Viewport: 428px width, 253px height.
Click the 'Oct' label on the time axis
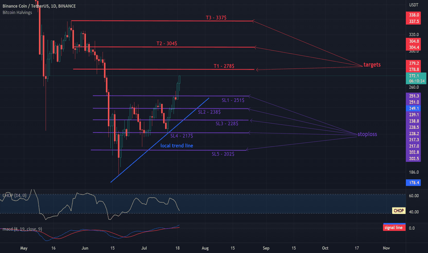[x=325, y=248]
